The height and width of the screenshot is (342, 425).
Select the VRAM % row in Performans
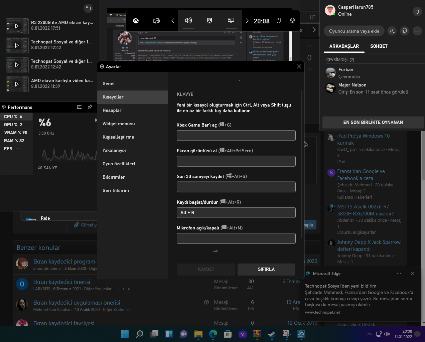[x=16, y=133]
